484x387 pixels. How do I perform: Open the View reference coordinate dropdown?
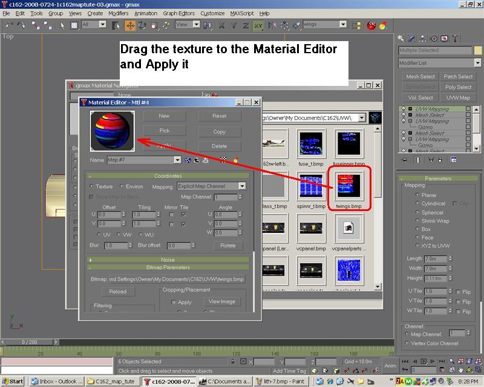pyautogui.click(x=196, y=24)
